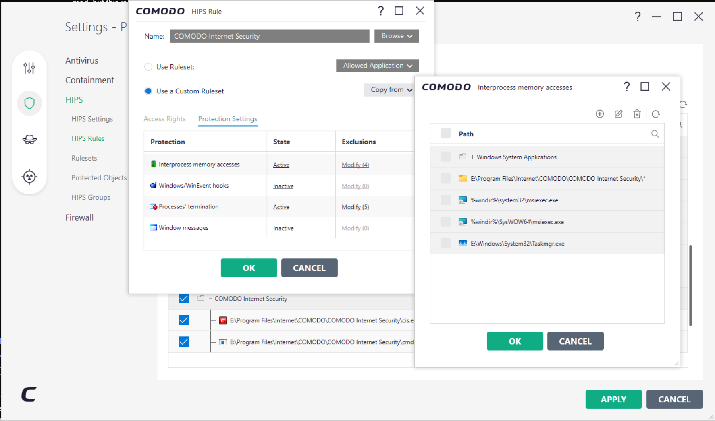Toggle the select-all checkbox beside Path
The height and width of the screenshot is (421, 715).
pos(445,134)
